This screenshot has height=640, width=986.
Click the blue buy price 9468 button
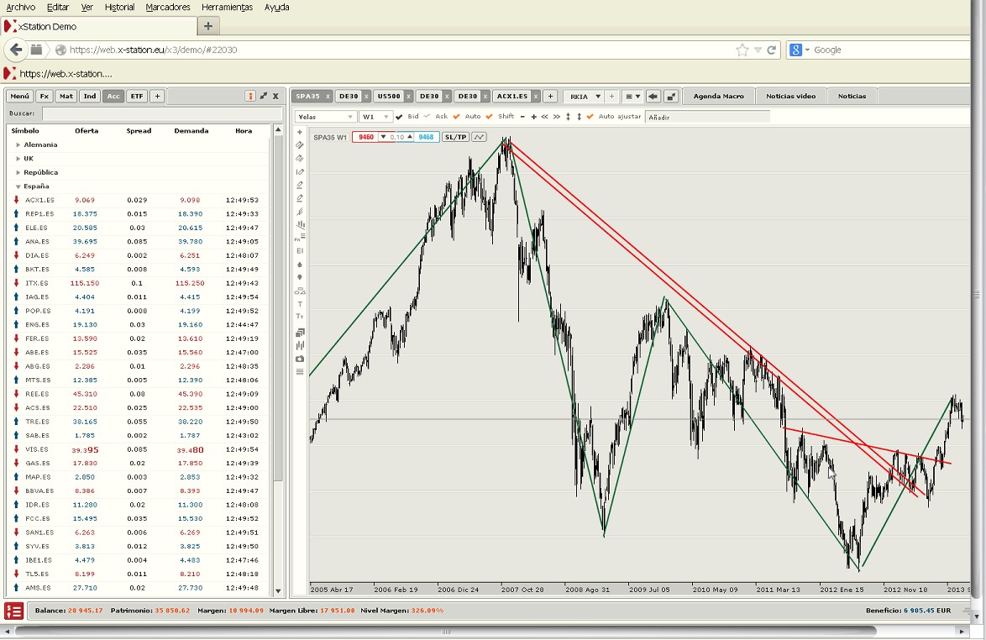tap(426, 137)
